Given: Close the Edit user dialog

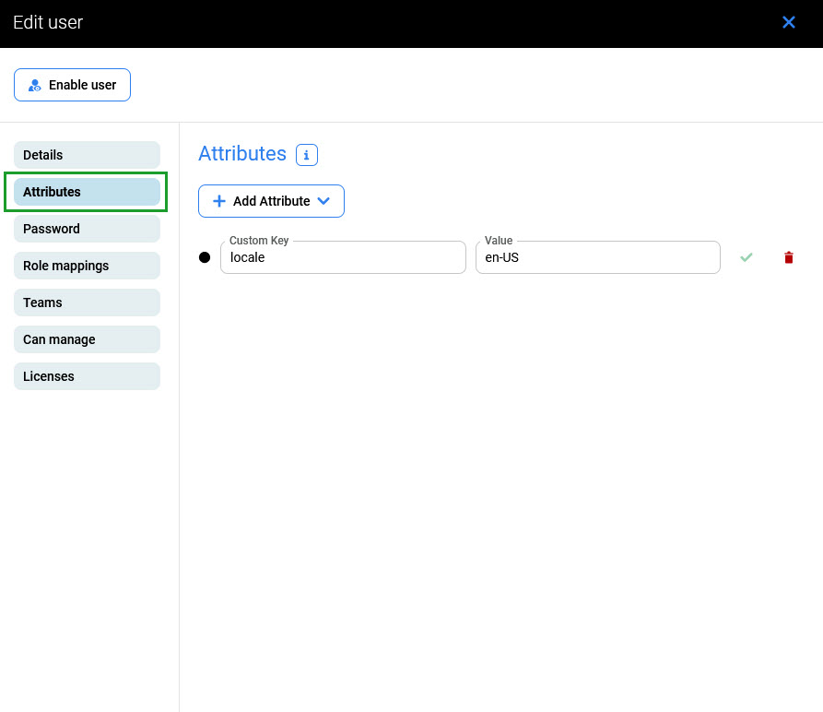Looking at the screenshot, I should 788,22.
